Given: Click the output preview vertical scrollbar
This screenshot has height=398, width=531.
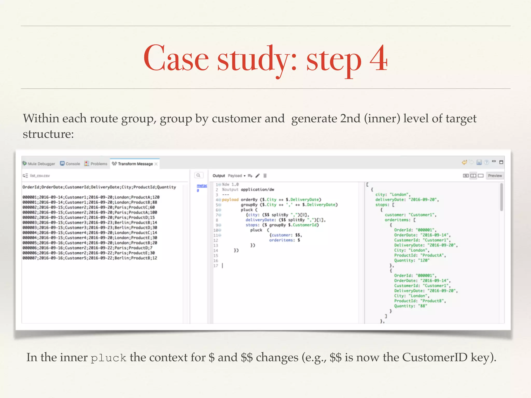Looking at the screenshot, I should [x=502, y=197].
